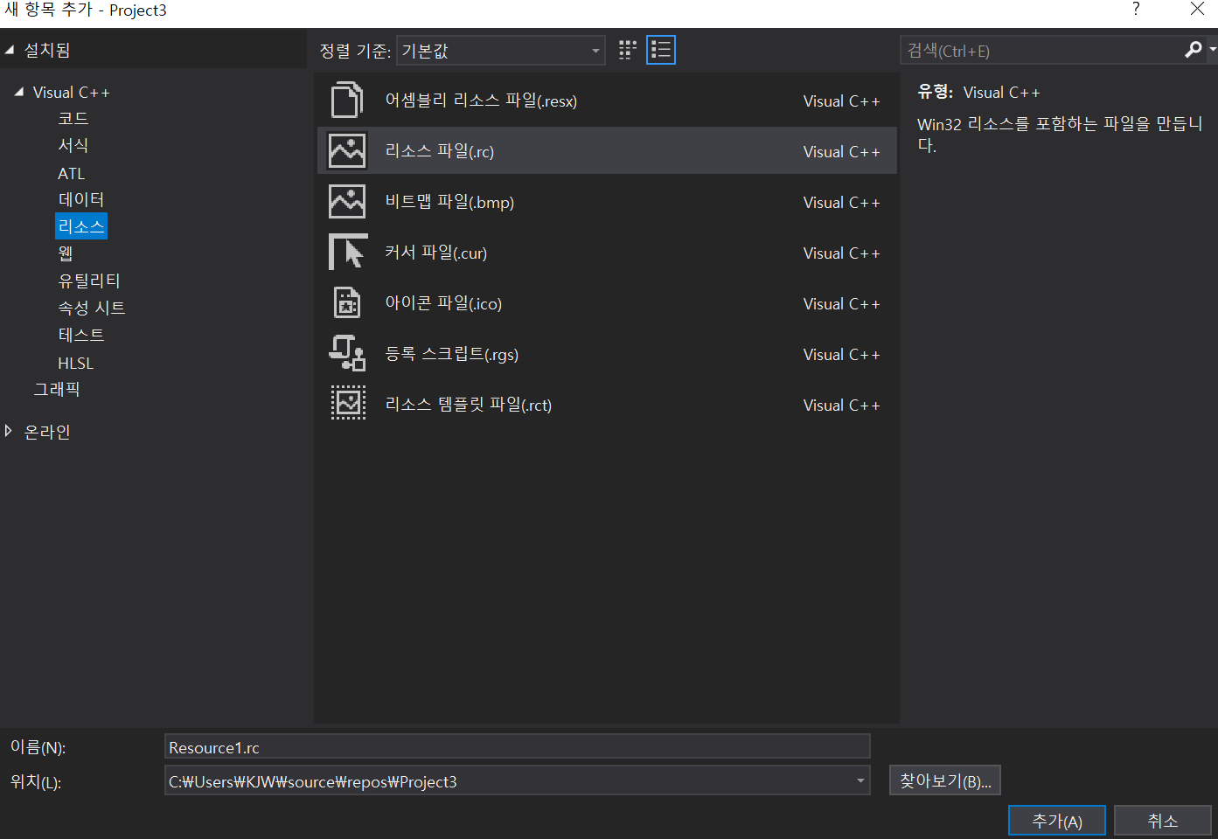Click the icon file (.ico) icon
1218x839 pixels.
click(x=347, y=303)
